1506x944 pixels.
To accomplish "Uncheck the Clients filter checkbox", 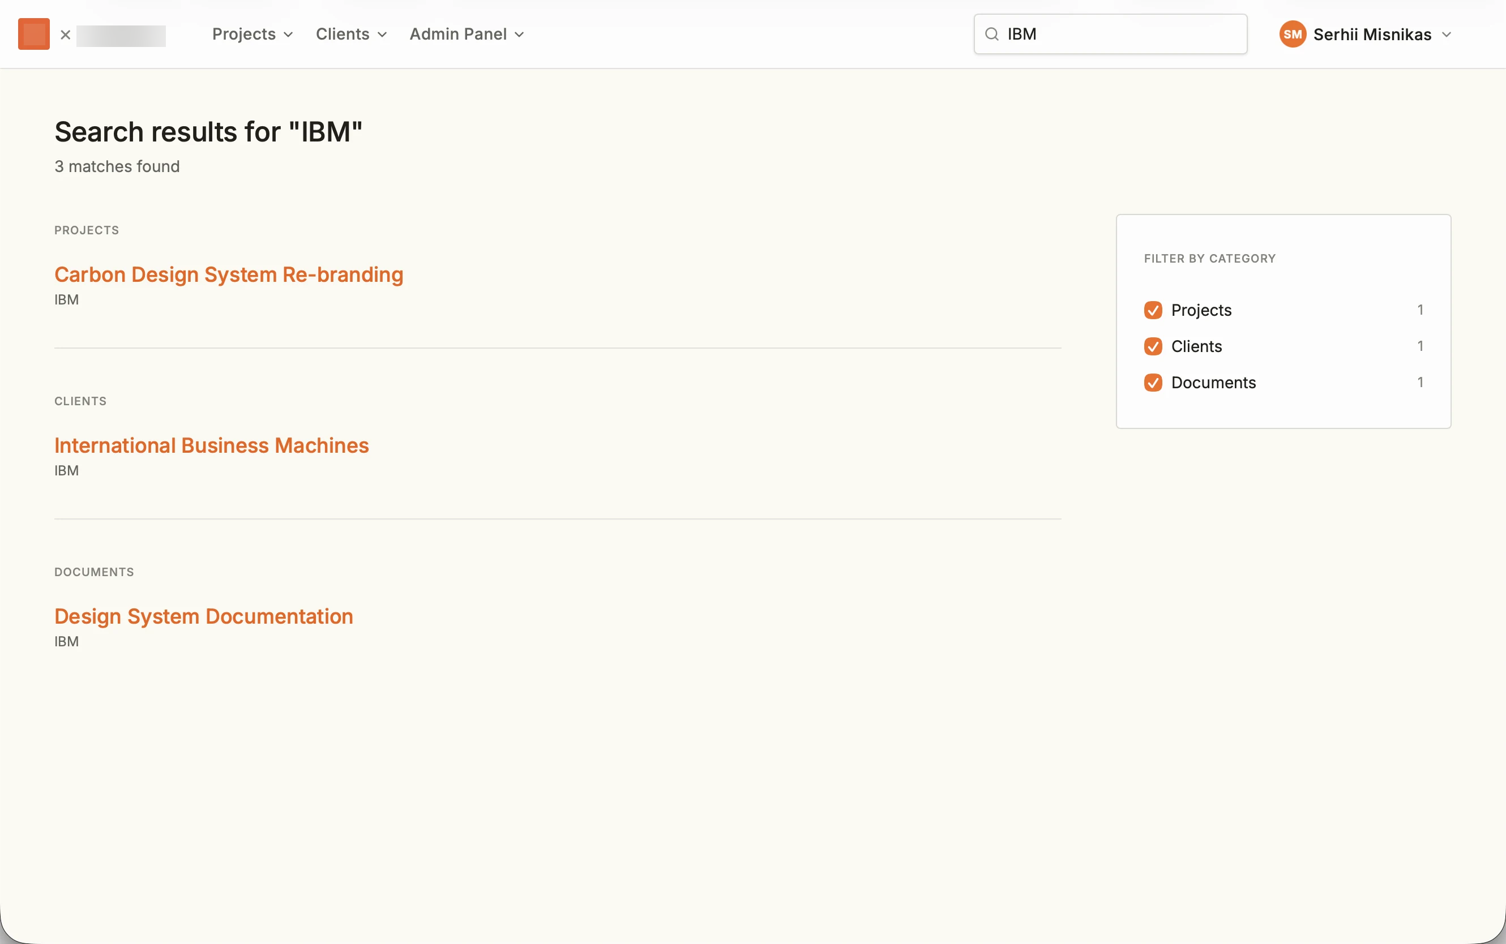I will (x=1153, y=346).
